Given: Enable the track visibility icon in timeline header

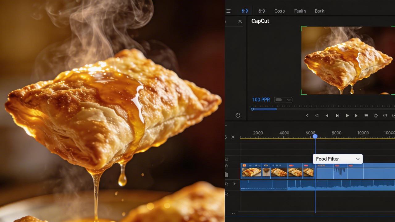Looking at the screenshot, I should pyautogui.click(x=226, y=166).
